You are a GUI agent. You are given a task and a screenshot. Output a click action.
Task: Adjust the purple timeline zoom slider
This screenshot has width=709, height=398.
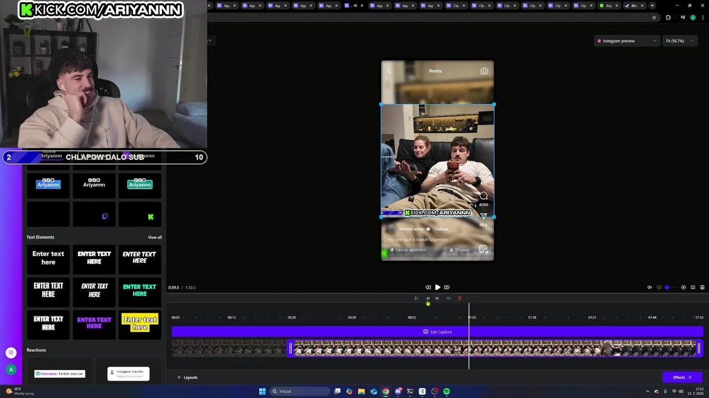tap(667, 287)
